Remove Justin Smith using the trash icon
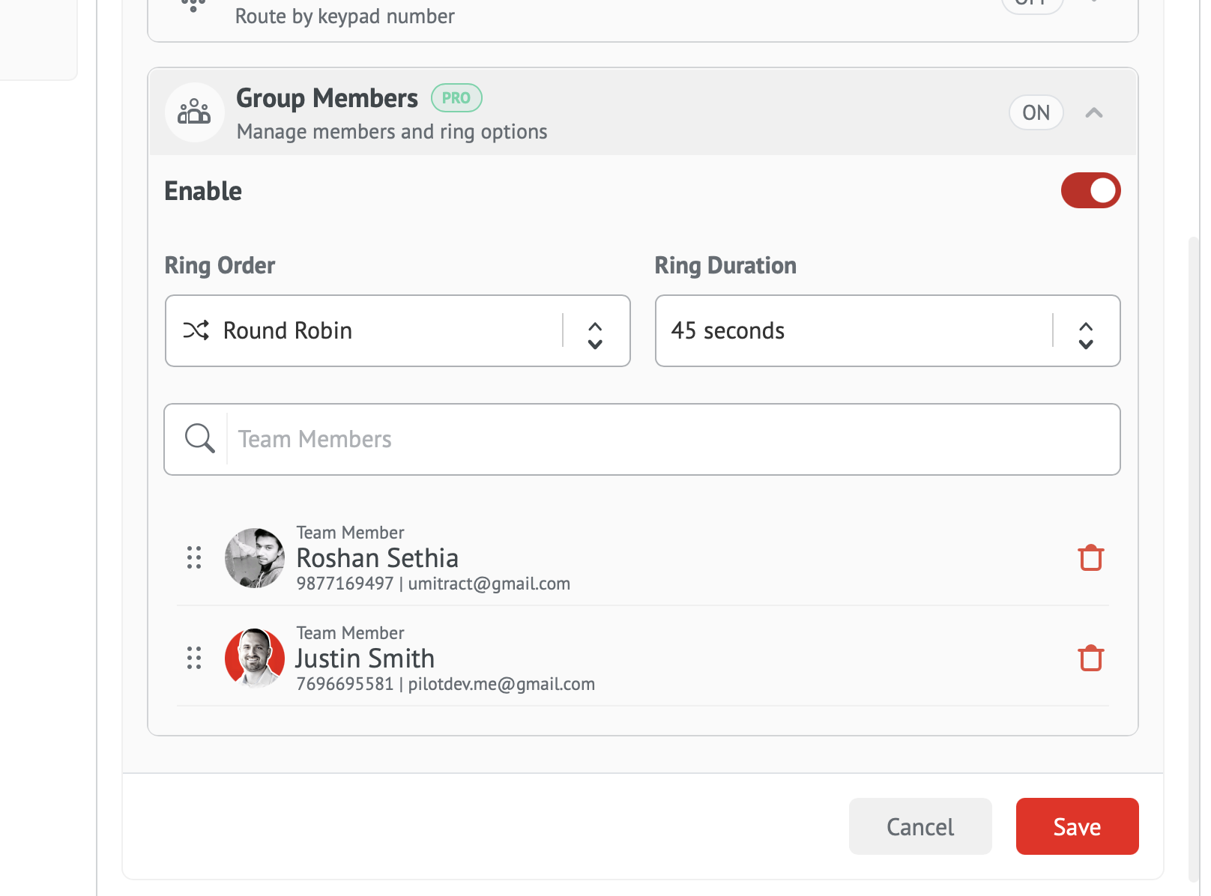This screenshot has width=1211, height=896. tap(1090, 659)
